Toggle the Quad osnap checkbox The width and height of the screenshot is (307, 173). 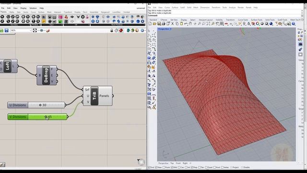(206, 167)
